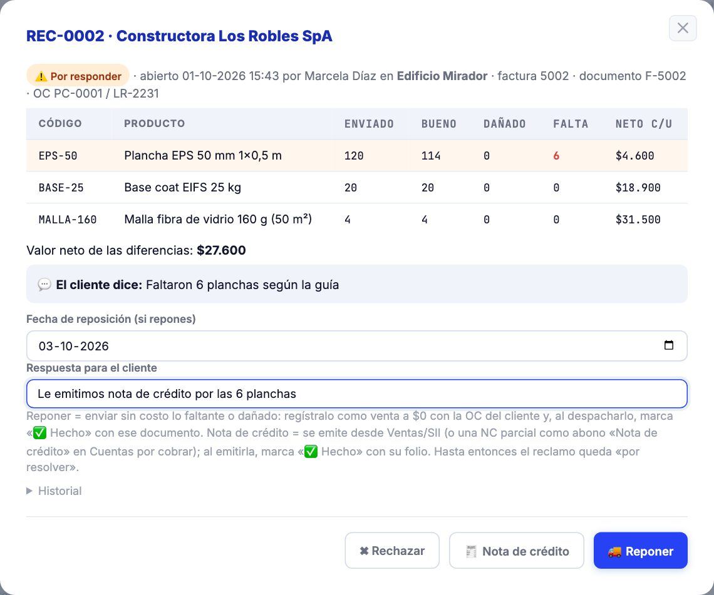Click the Reponer button
This screenshot has width=714, height=595.
point(640,551)
